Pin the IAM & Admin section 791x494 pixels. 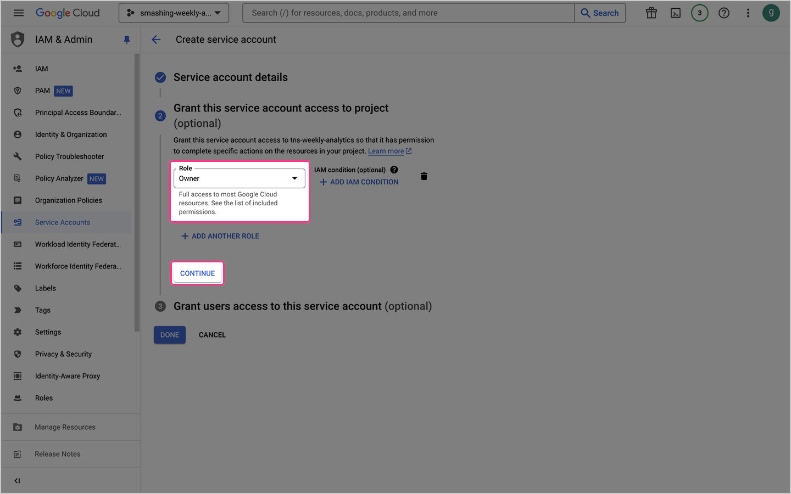coord(127,39)
